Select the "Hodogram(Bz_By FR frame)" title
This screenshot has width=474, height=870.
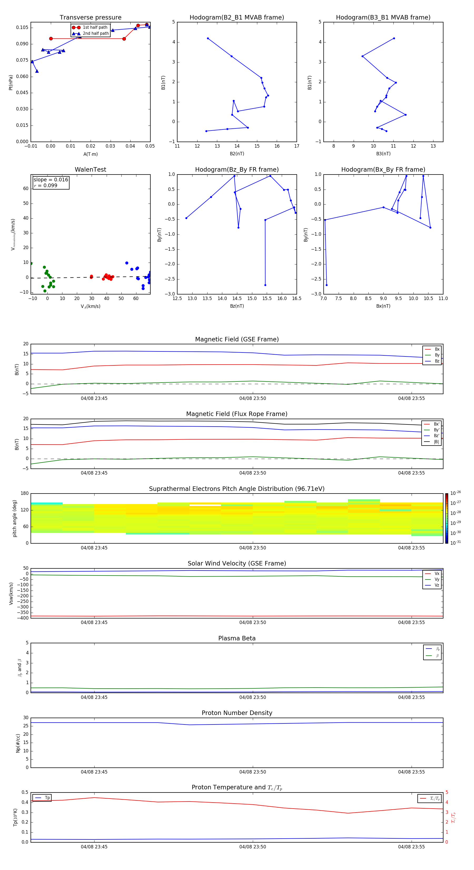237,170
